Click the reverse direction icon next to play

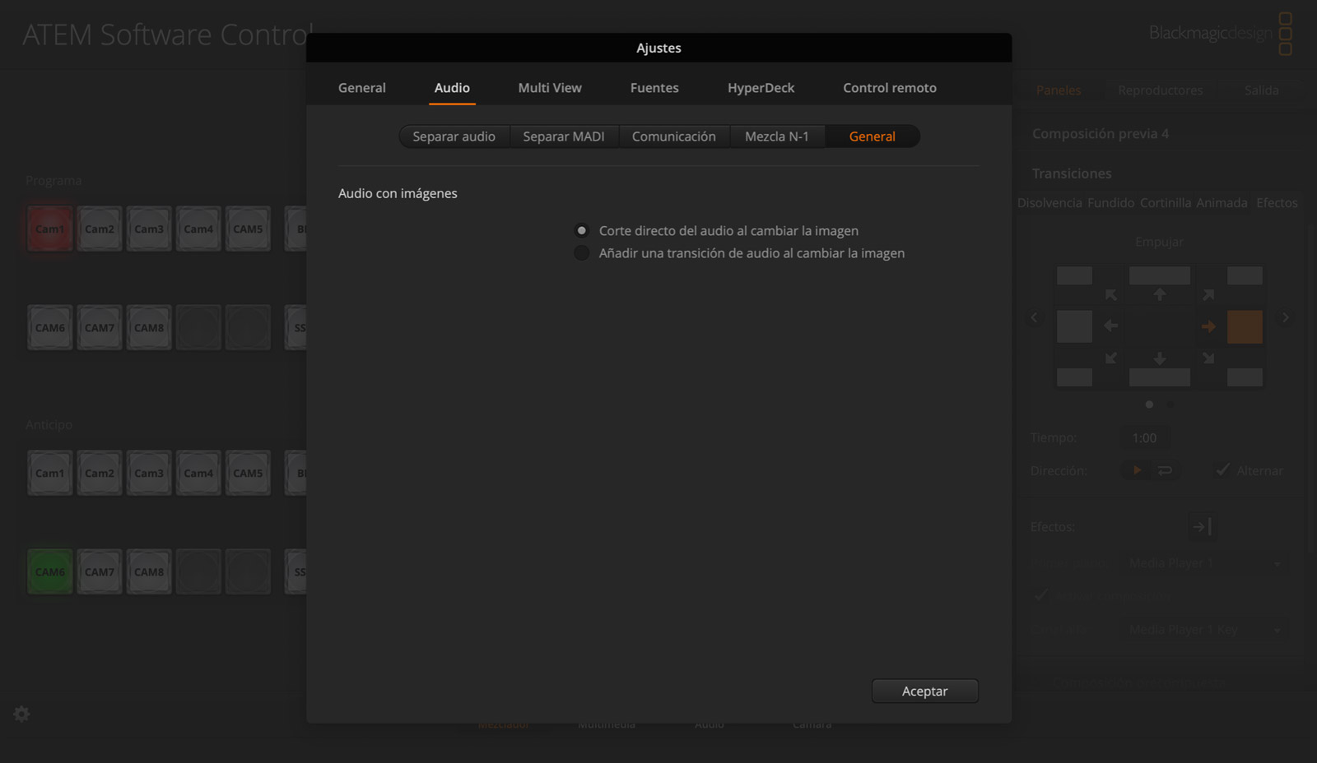tap(1165, 470)
